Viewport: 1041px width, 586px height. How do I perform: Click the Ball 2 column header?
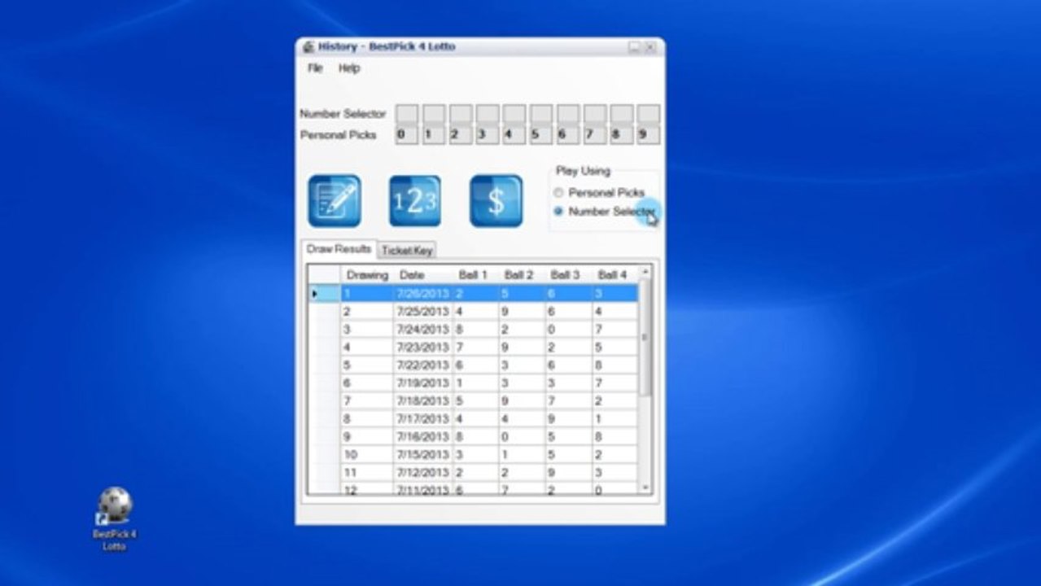coord(521,275)
